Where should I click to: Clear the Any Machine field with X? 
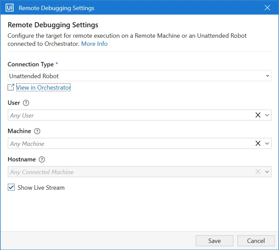258,144
